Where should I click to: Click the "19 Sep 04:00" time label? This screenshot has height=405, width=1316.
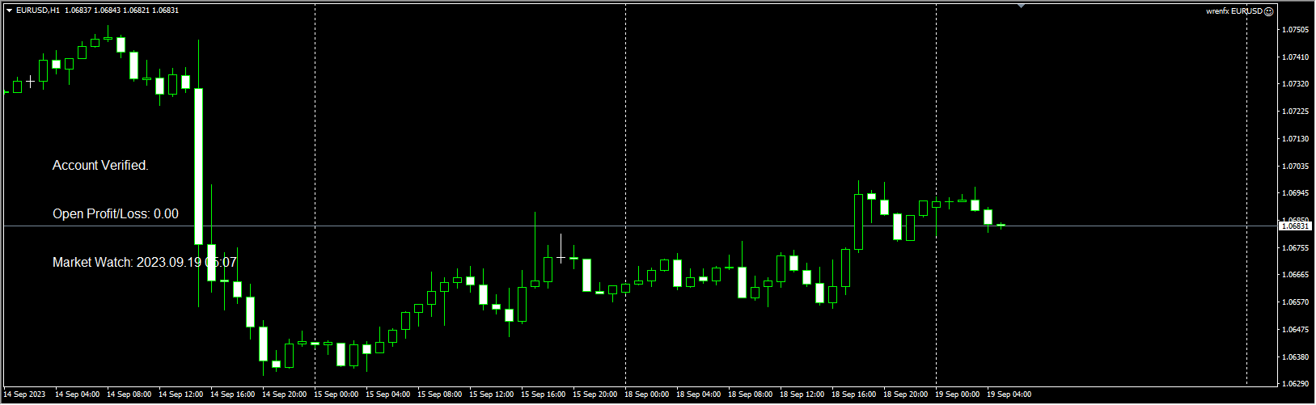point(1009,394)
